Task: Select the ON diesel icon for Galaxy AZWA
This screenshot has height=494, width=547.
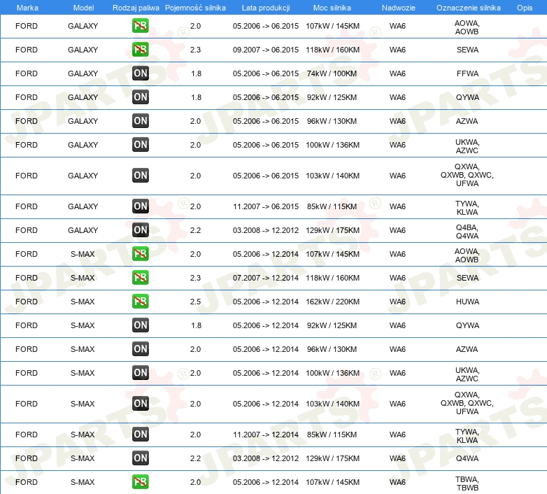Action: [x=140, y=121]
